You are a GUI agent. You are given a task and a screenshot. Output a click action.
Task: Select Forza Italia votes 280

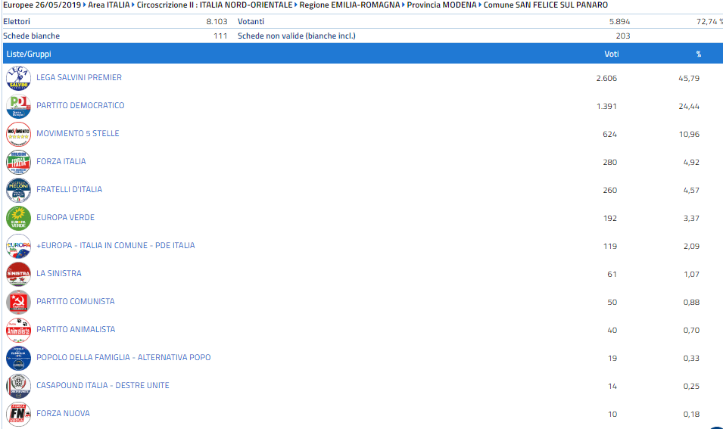point(609,162)
